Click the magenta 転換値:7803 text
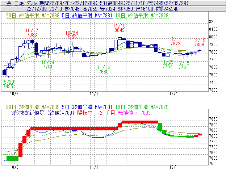Screen dimensions: 226x172 tap(134, 113)
